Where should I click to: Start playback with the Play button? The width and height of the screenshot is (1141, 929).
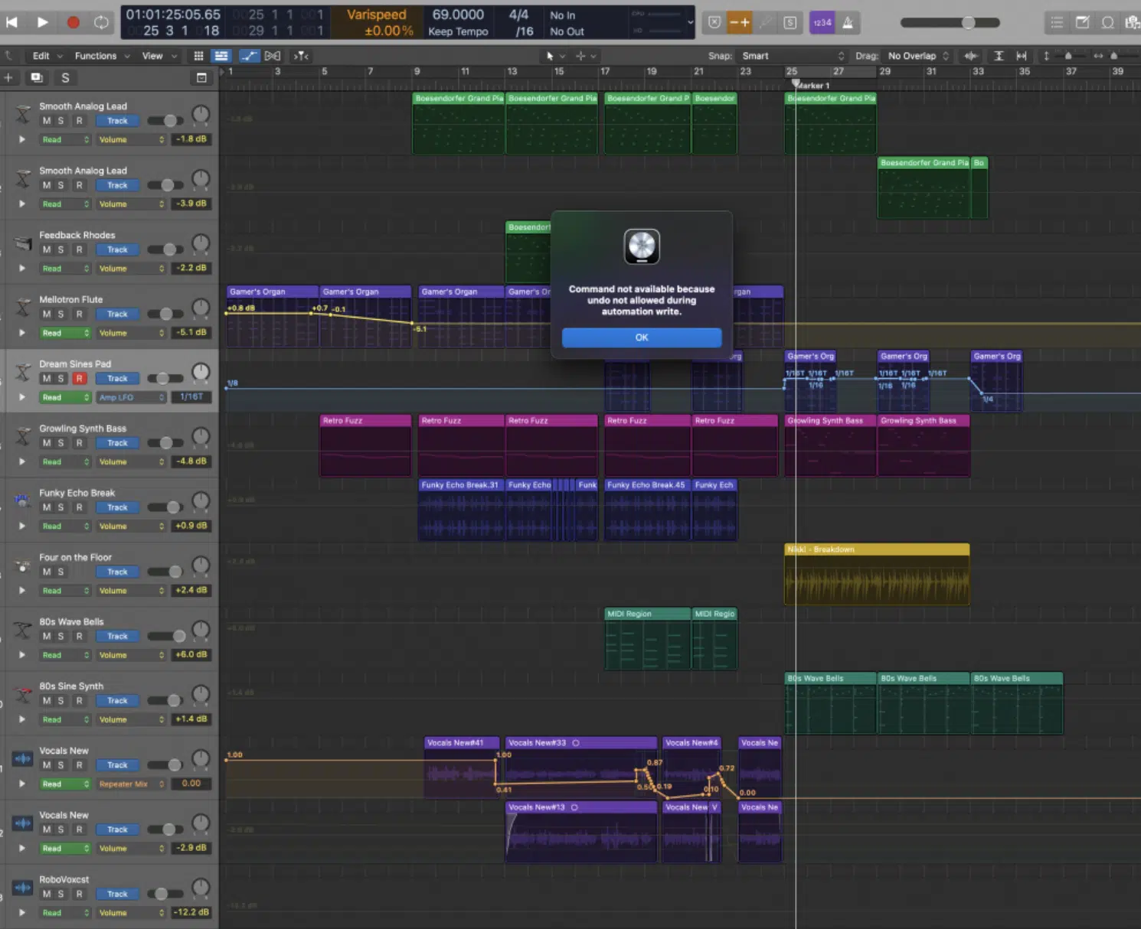pos(42,22)
